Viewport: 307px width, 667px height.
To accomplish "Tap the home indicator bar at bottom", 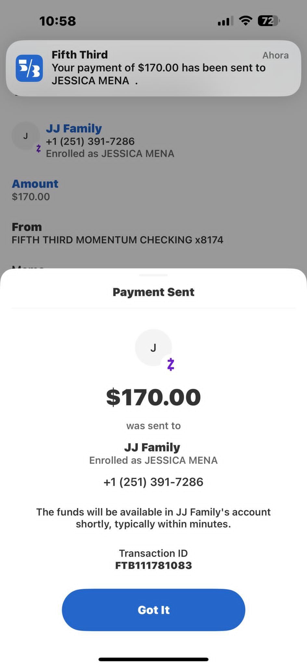I will point(153,659).
